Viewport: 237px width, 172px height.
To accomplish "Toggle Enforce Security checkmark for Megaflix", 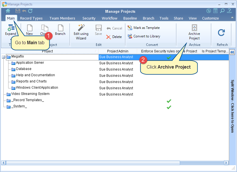I will [169, 57].
